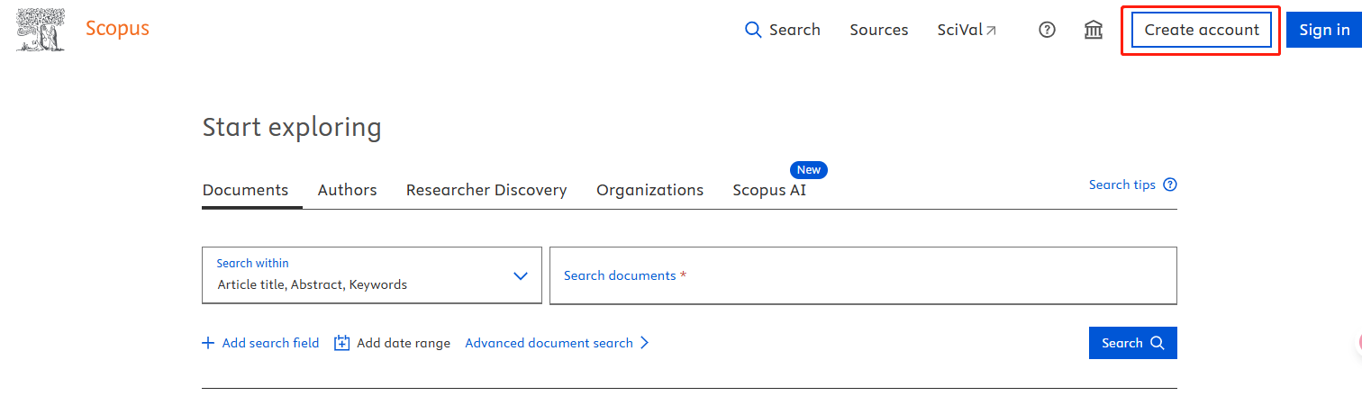This screenshot has width=1362, height=405.
Task: Click the Search within dropdown chevron
Action: click(x=520, y=275)
